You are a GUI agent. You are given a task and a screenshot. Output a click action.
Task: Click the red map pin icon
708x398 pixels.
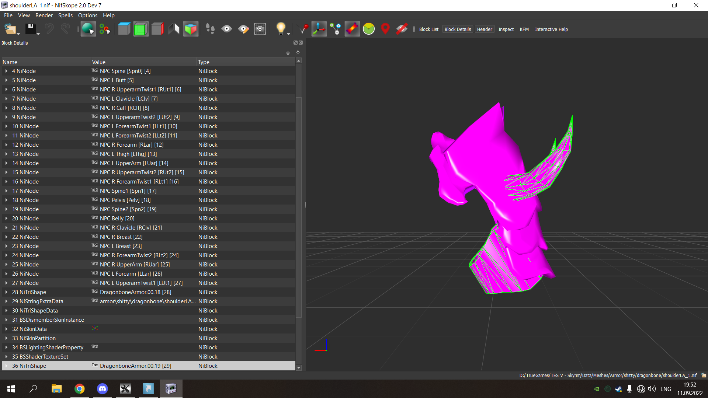coord(385,29)
